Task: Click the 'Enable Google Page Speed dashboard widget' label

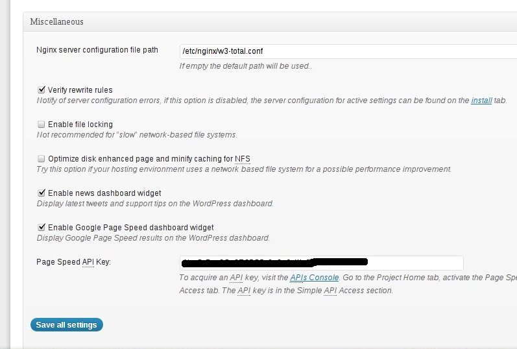Action: coord(130,228)
